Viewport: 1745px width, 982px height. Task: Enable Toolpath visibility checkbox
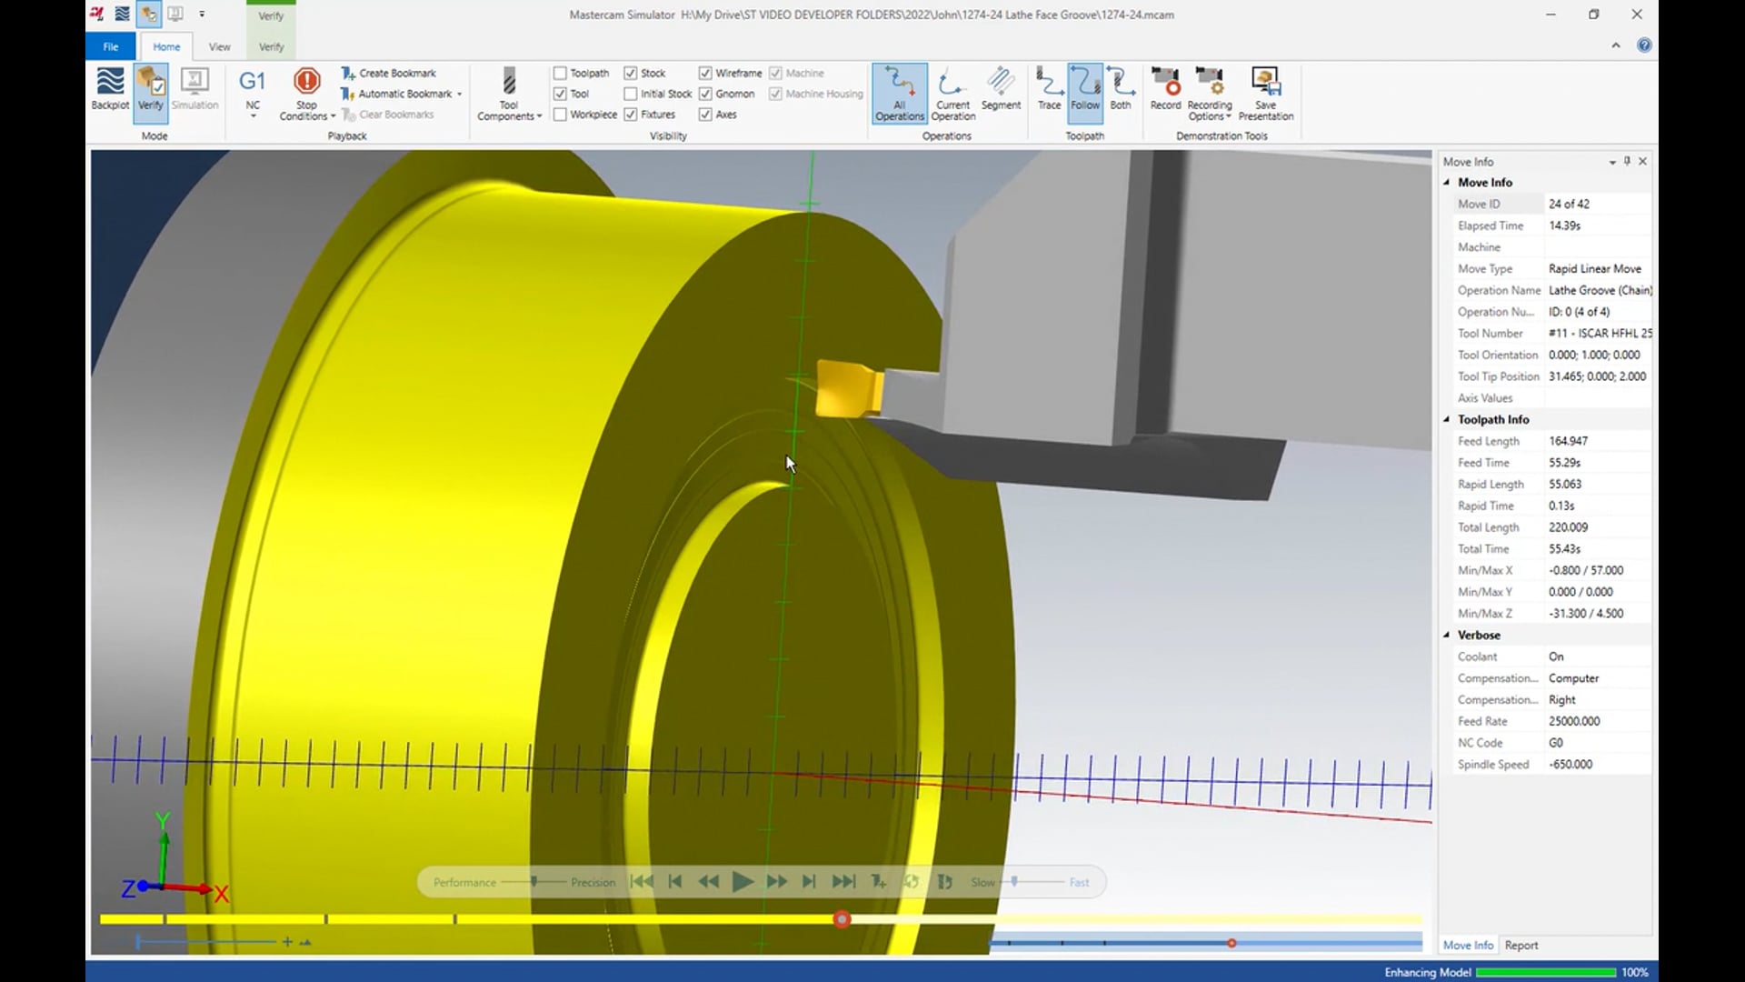560,73
